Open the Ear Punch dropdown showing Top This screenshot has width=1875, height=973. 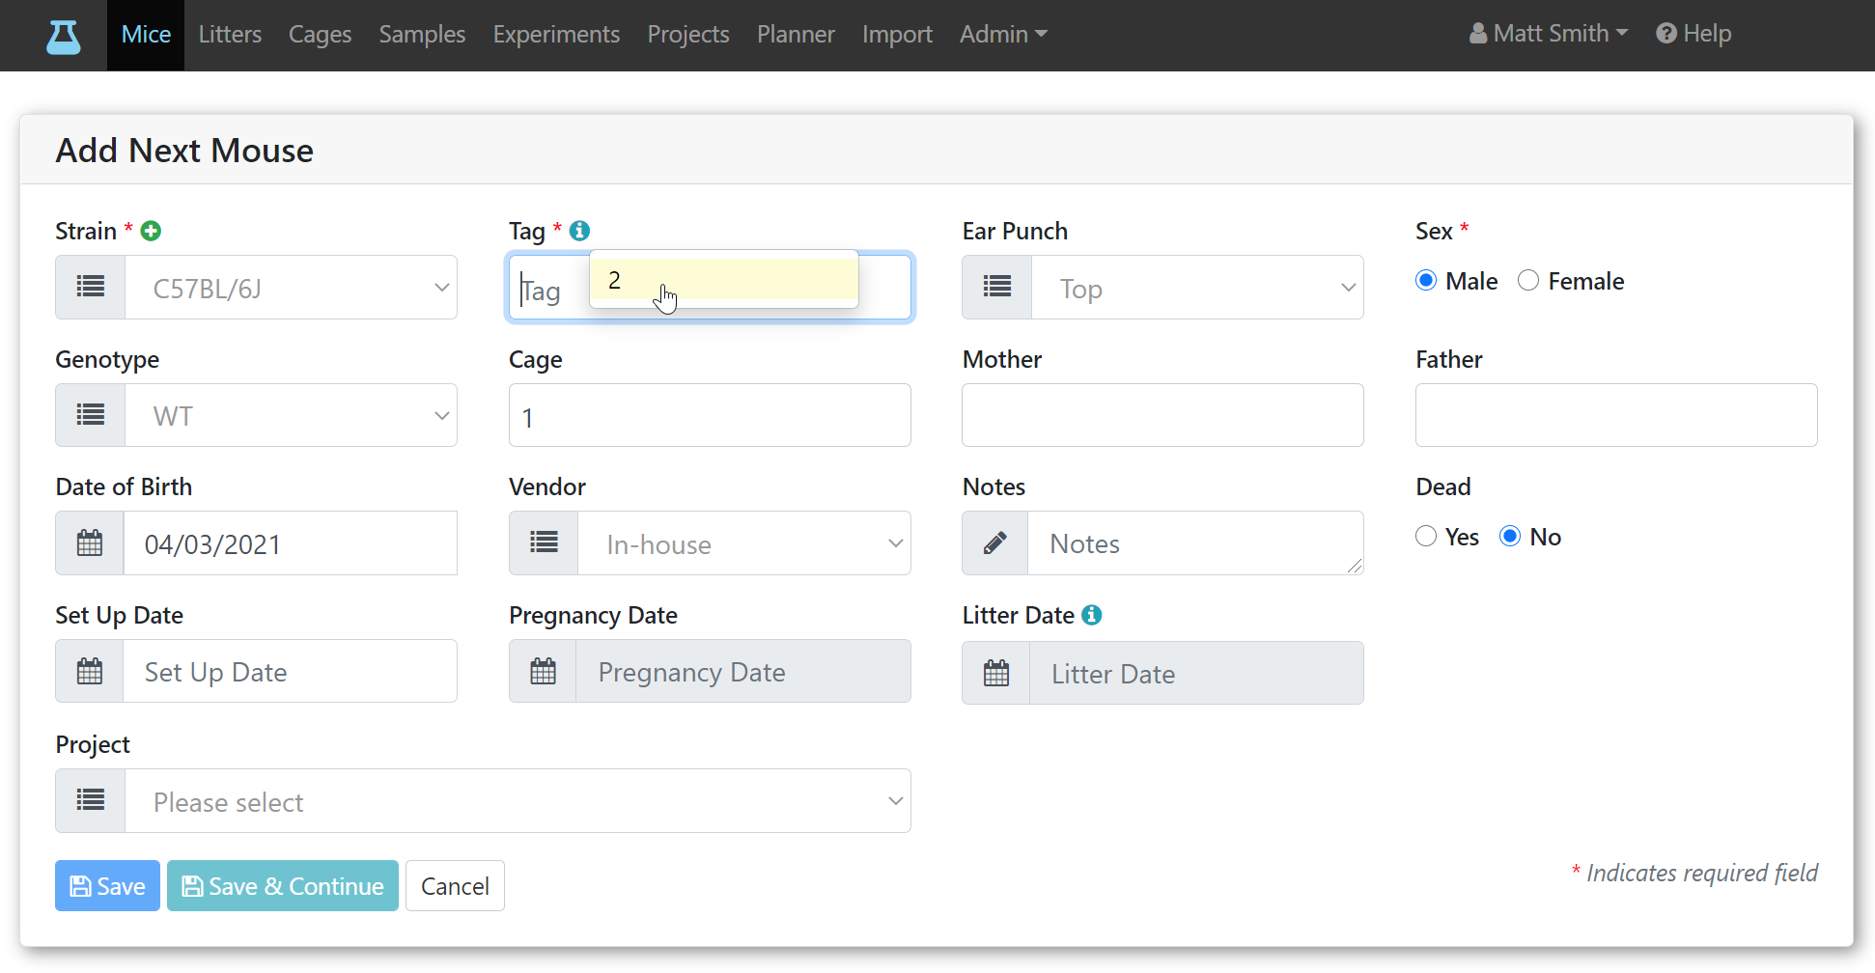1197,287
